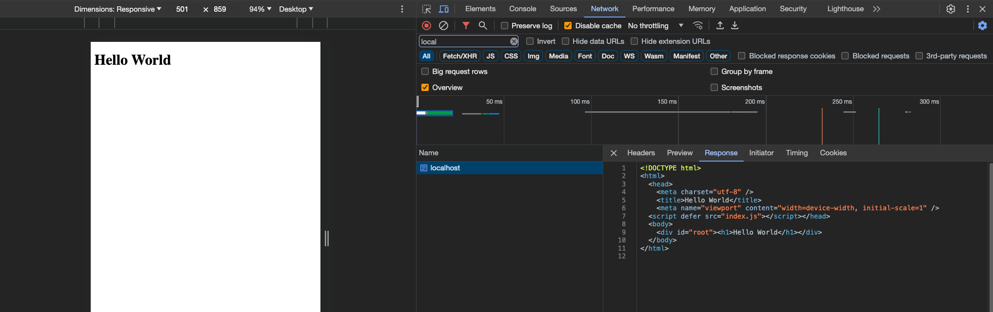Open the Performance tab
Screen dimensions: 993x312
pos(653,9)
